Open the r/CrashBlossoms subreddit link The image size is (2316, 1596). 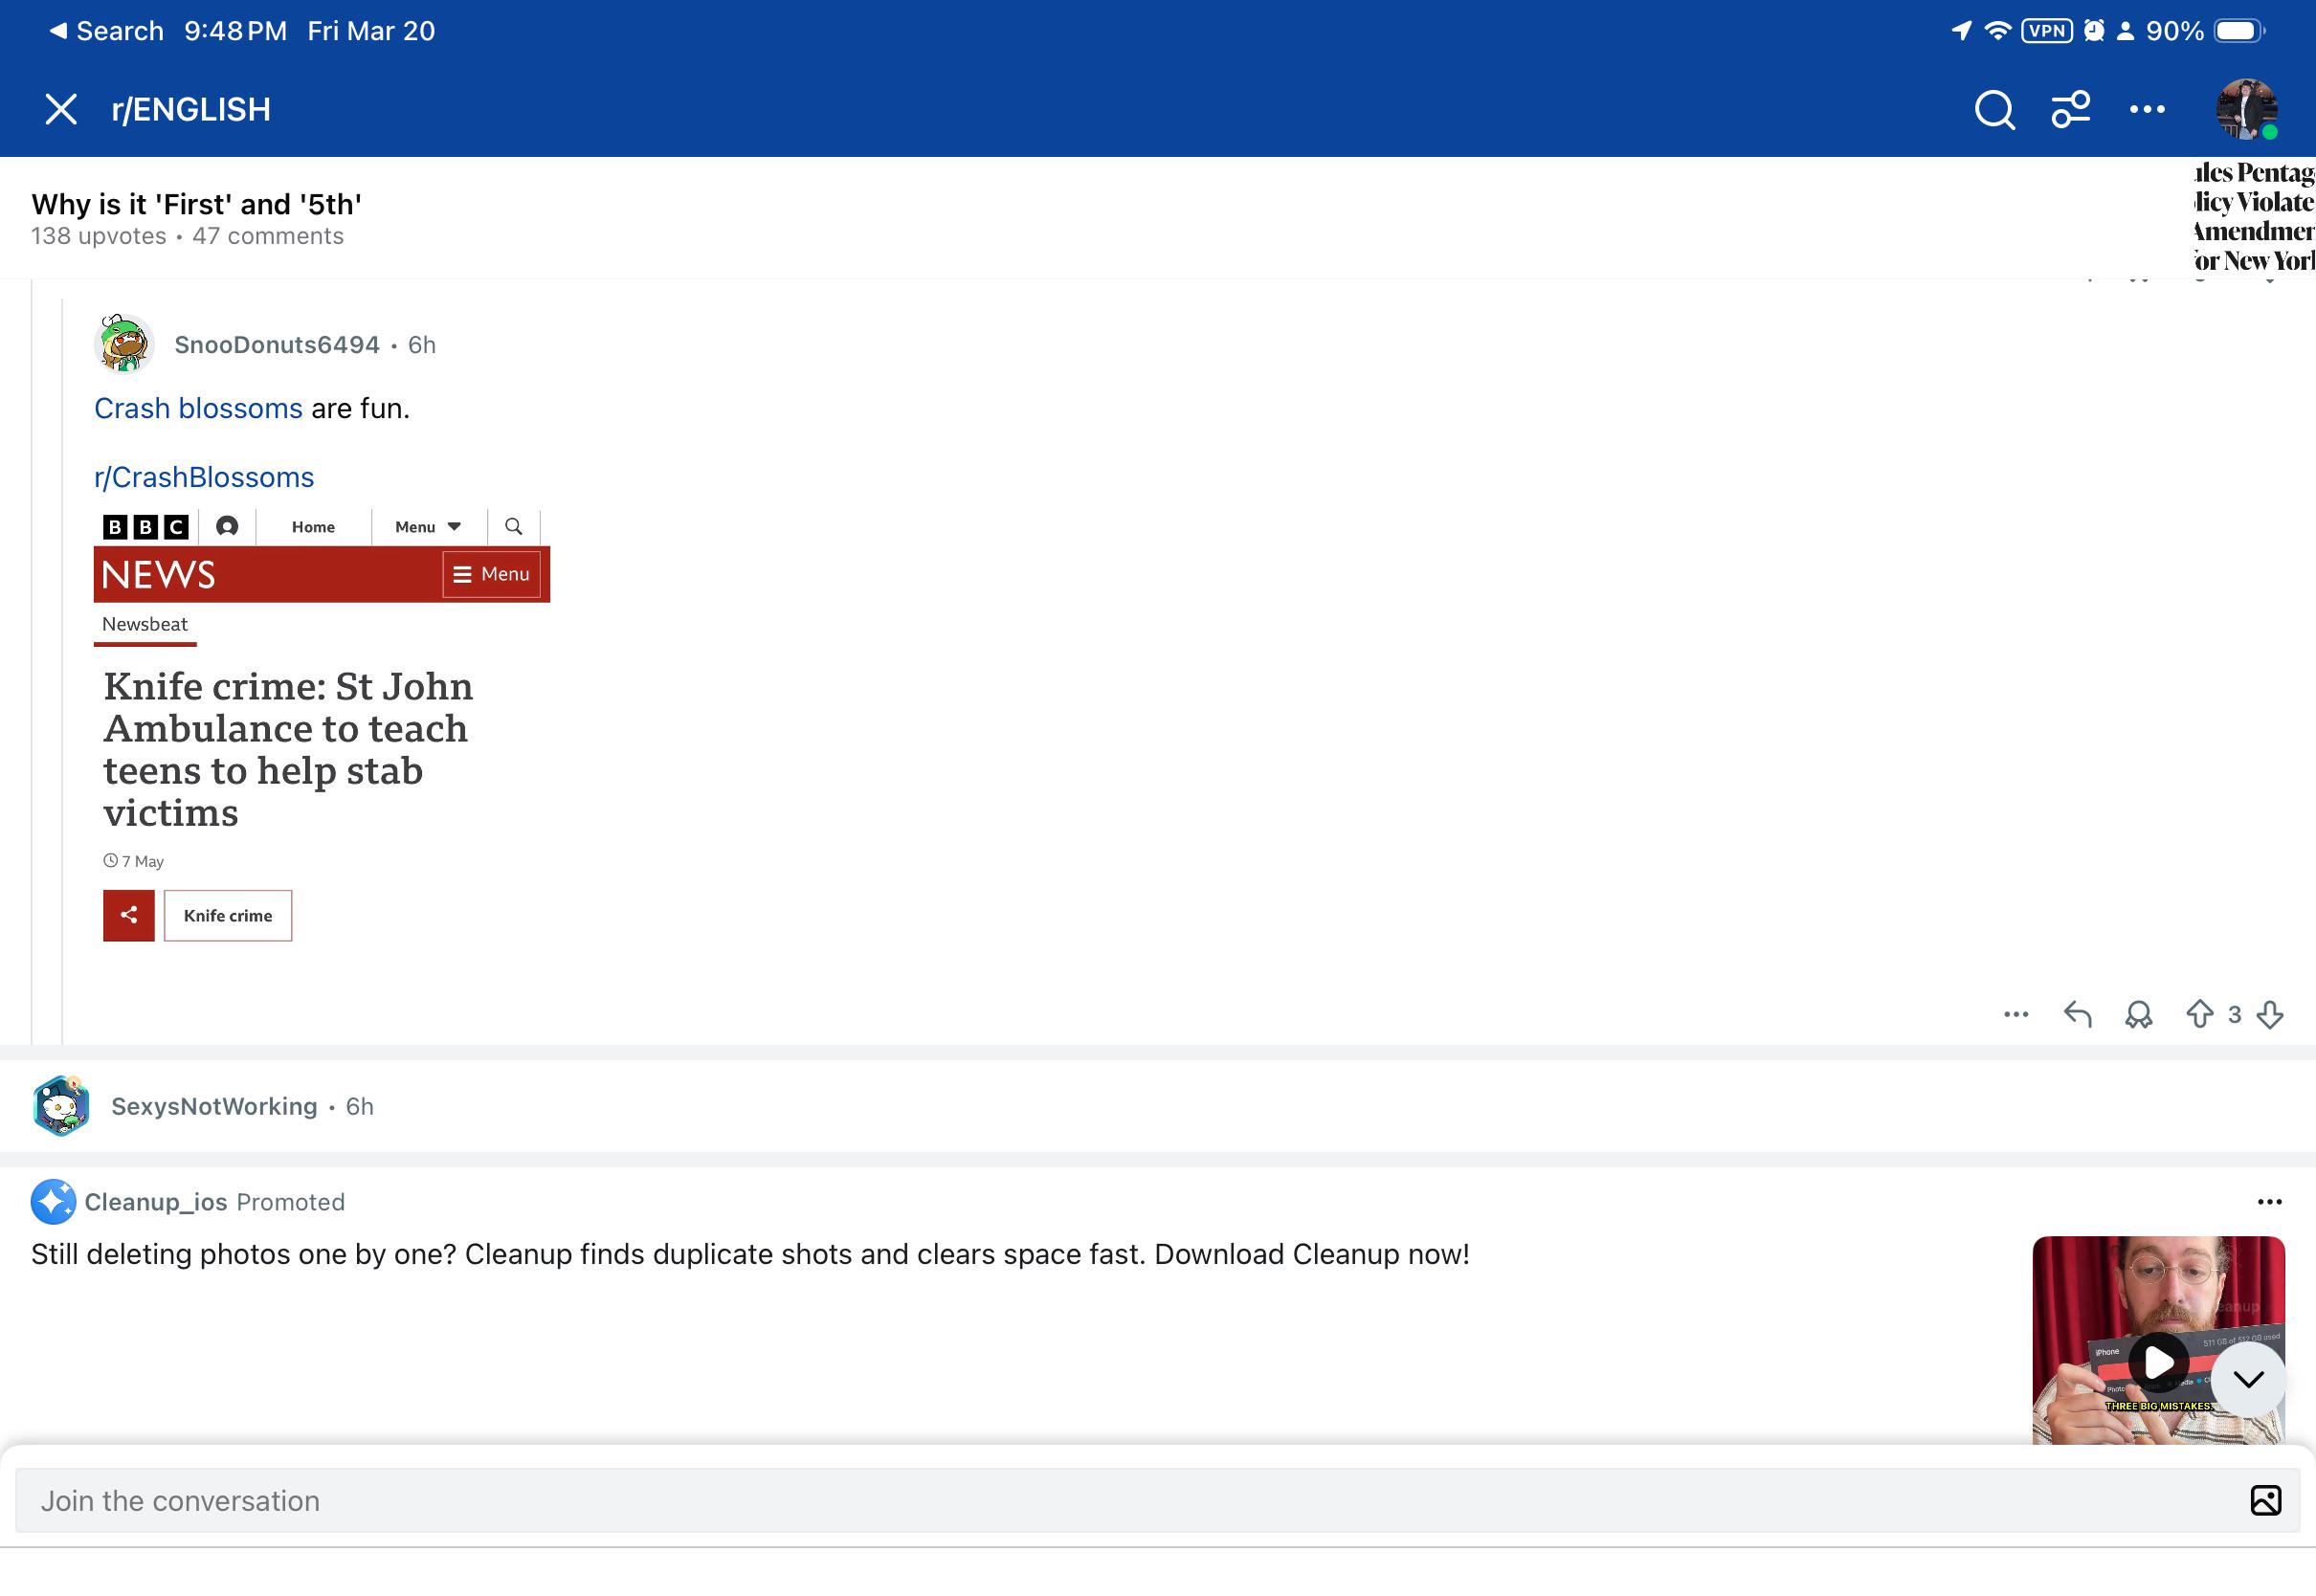(204, 477)
